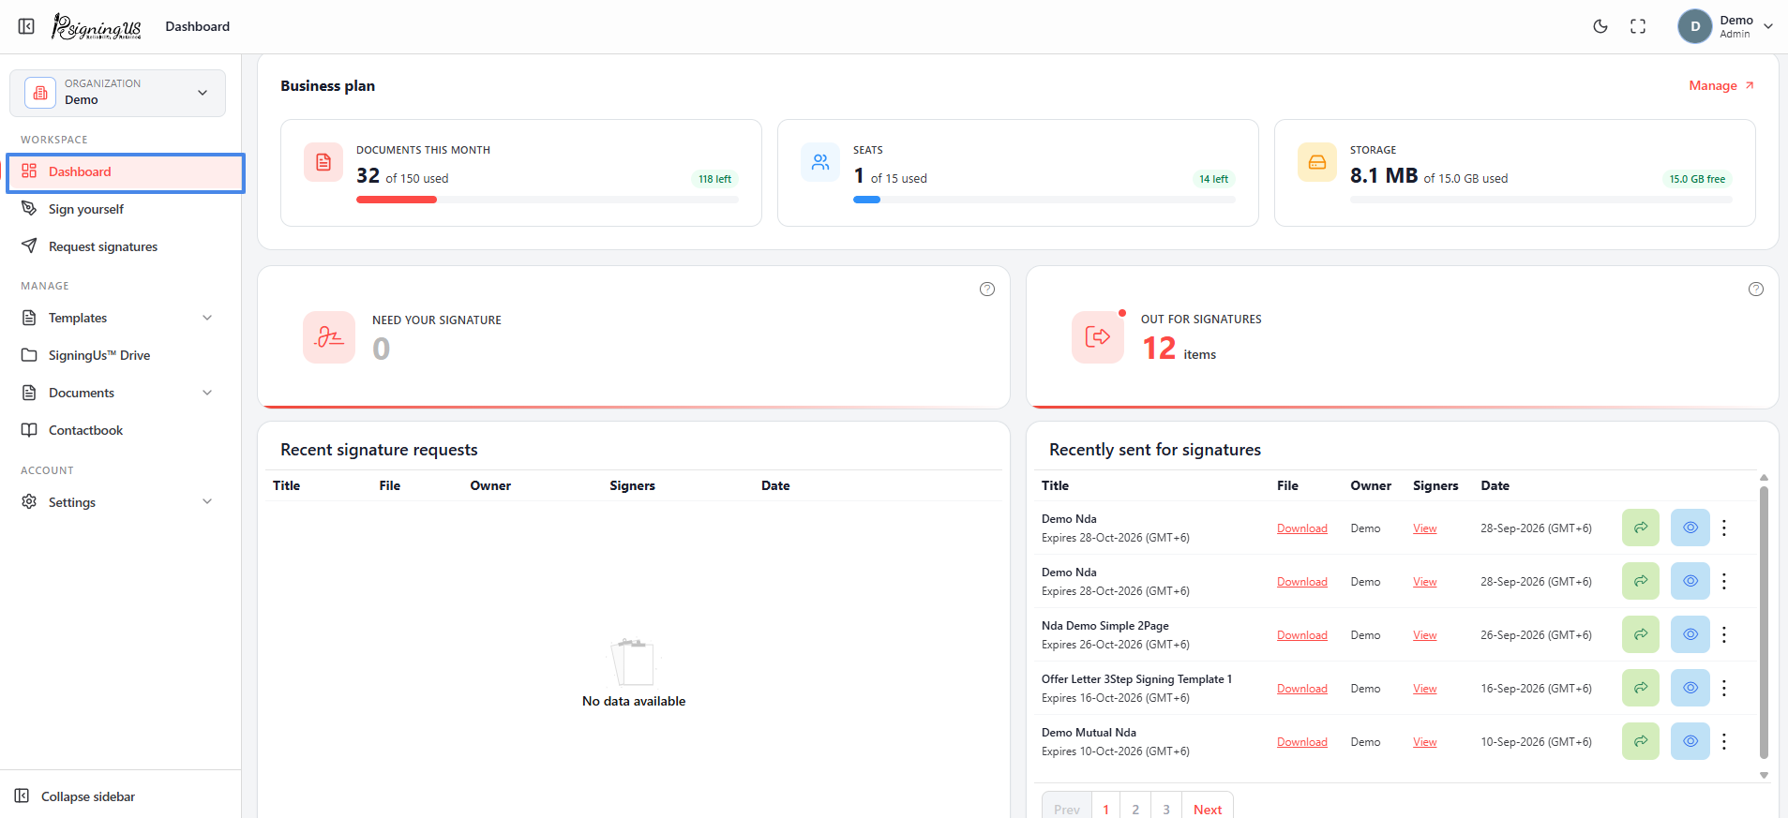Screen dimensions: 1788x818
Task: Go to page 2 of sent signatures
Action: [1135, 810]
